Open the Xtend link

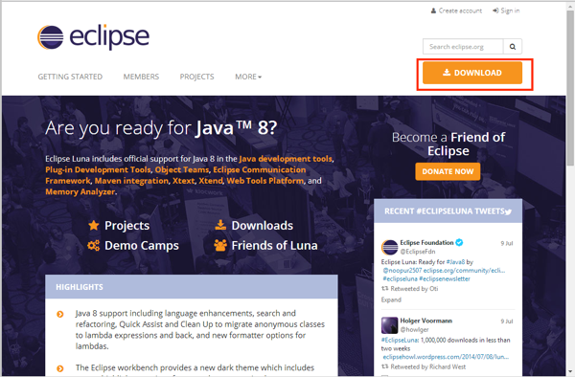(211, 181)
